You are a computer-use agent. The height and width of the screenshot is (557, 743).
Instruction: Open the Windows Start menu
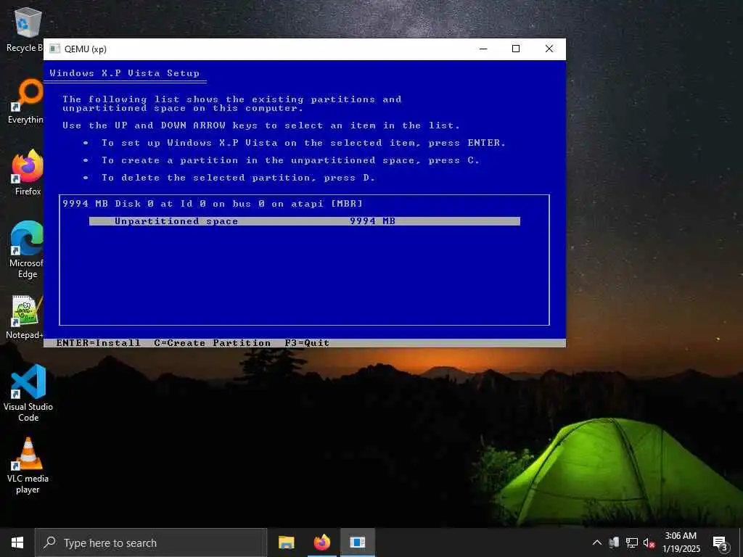(17, 542)
